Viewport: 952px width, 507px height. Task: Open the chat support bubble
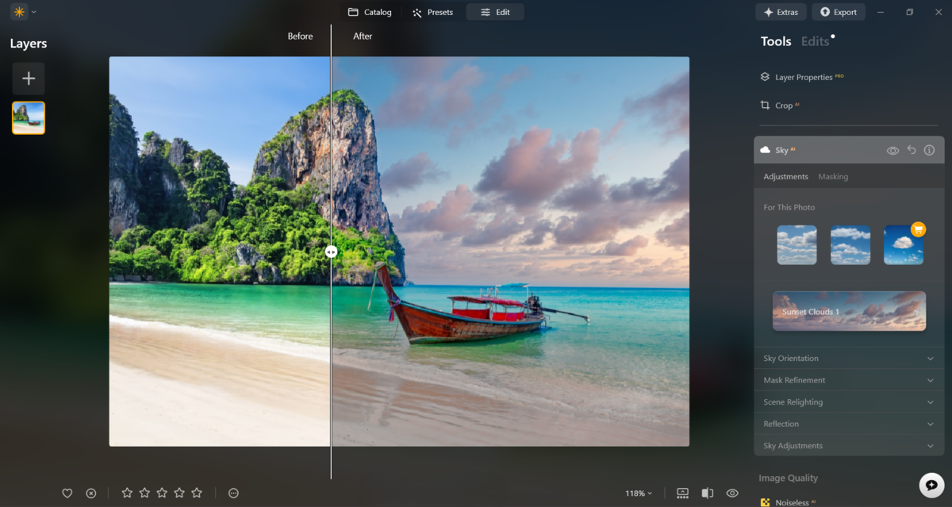click(x=931, y=485)
